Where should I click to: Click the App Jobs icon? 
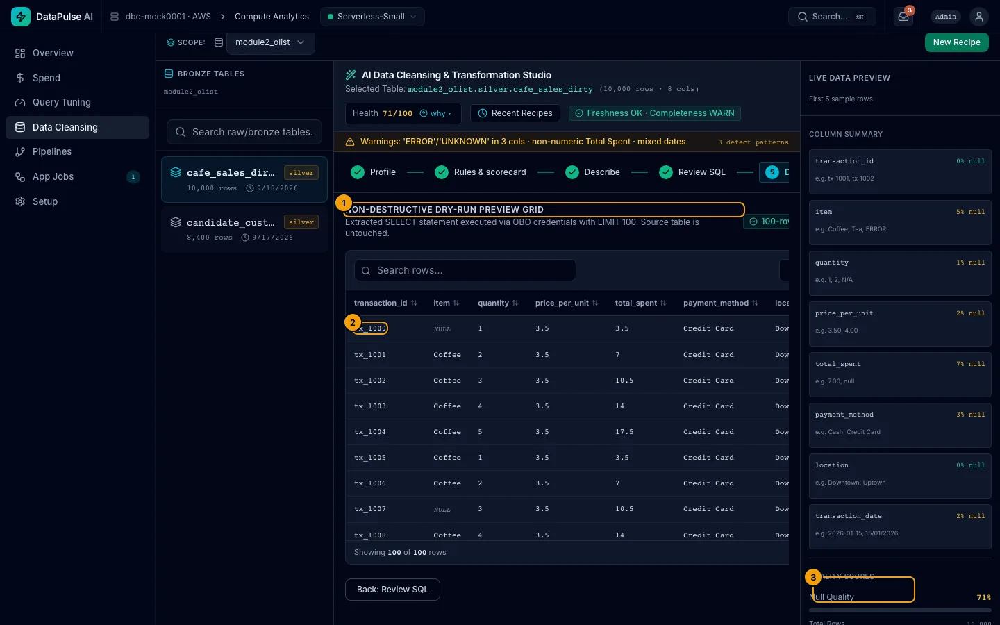(20, 177)
